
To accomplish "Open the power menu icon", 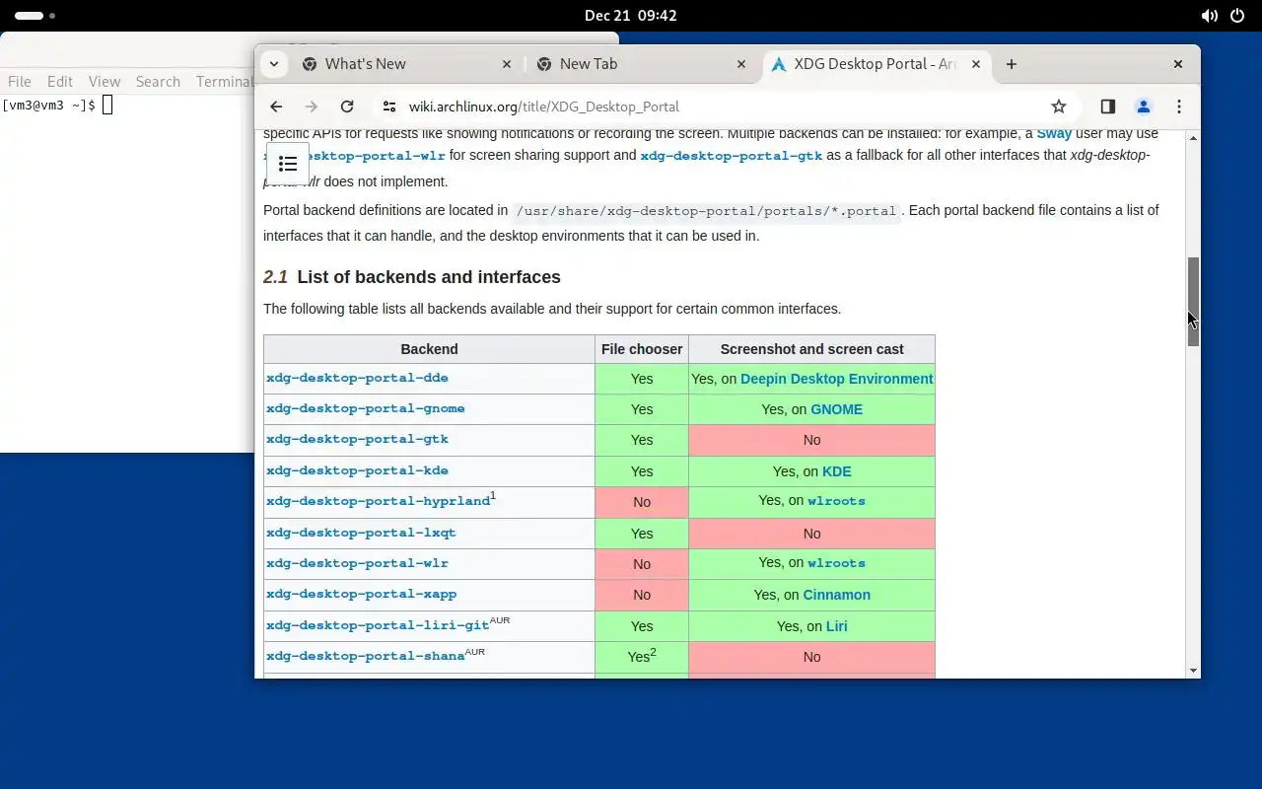I will 1237,16.
